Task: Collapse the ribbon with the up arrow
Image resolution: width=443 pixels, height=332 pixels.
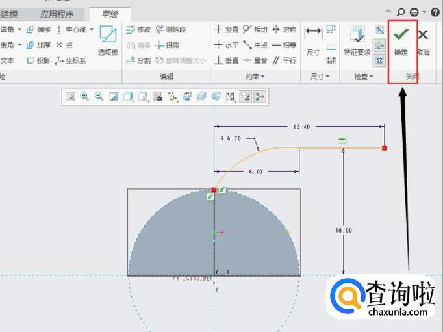Action: point(388,11)
